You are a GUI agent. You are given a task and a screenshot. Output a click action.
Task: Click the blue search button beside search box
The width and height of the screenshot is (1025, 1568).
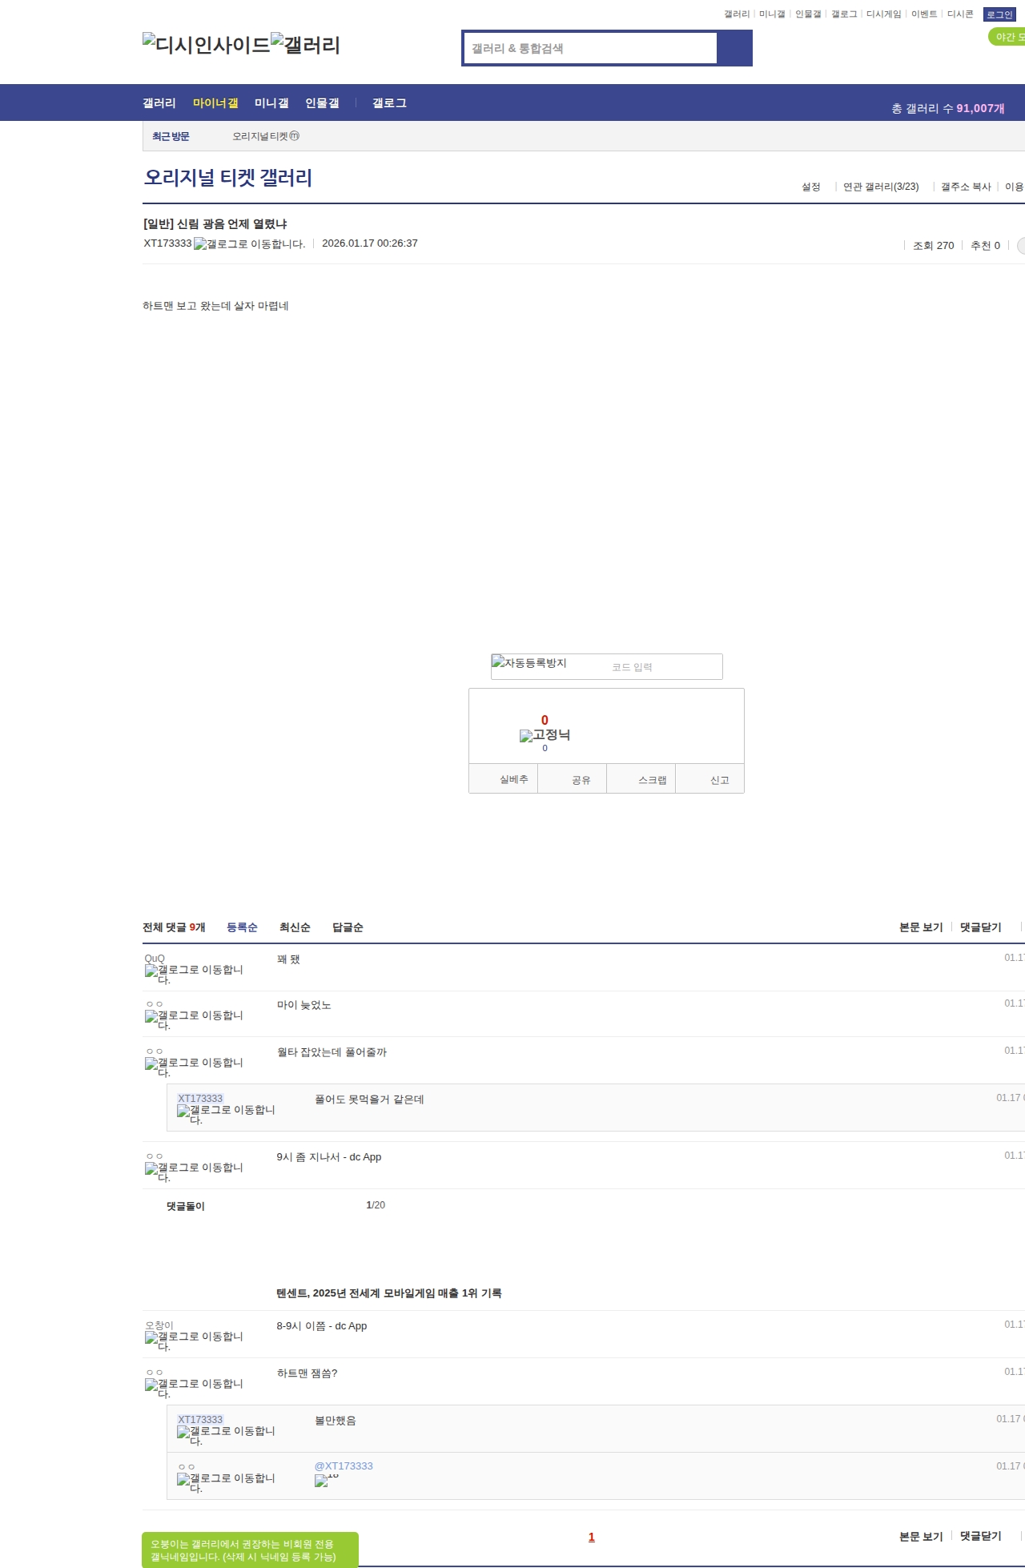point(734,48)
